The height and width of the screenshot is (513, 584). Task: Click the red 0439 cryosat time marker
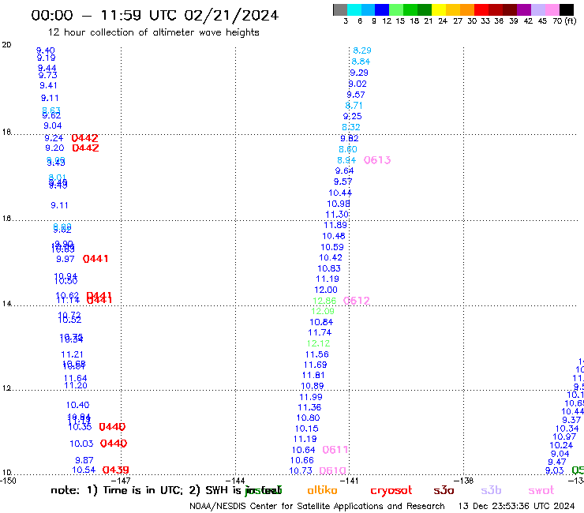[x=116, y=470]
